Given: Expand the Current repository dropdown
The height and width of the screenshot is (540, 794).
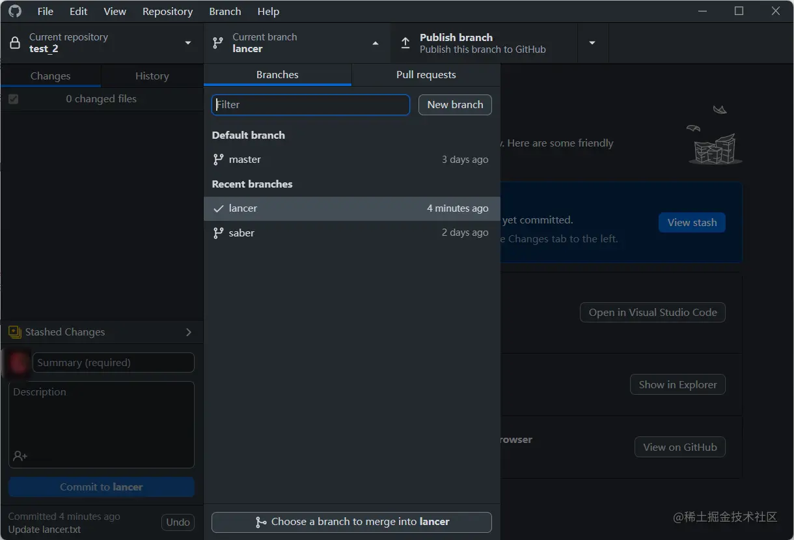Looking at the screenshot, I should (x=188, y=43).
